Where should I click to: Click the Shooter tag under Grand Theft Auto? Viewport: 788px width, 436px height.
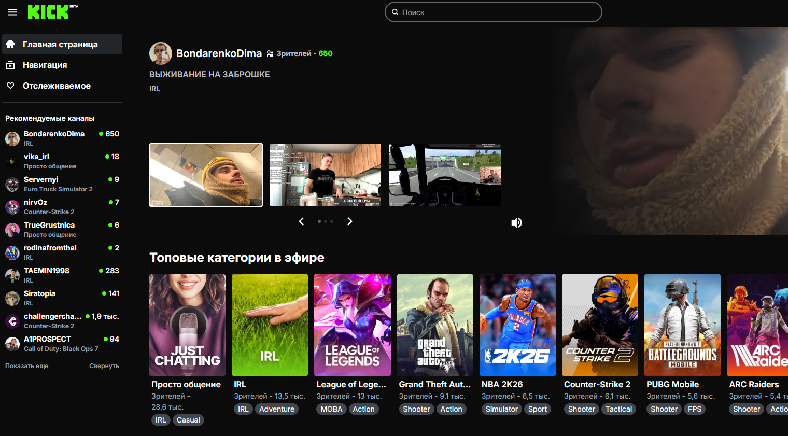[417, 409]
